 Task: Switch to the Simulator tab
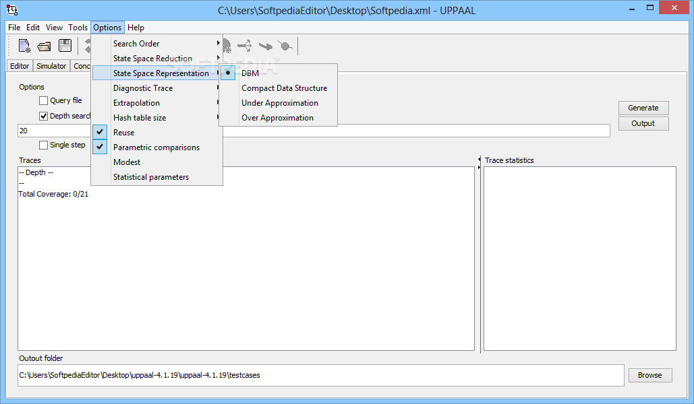(51, 66)
